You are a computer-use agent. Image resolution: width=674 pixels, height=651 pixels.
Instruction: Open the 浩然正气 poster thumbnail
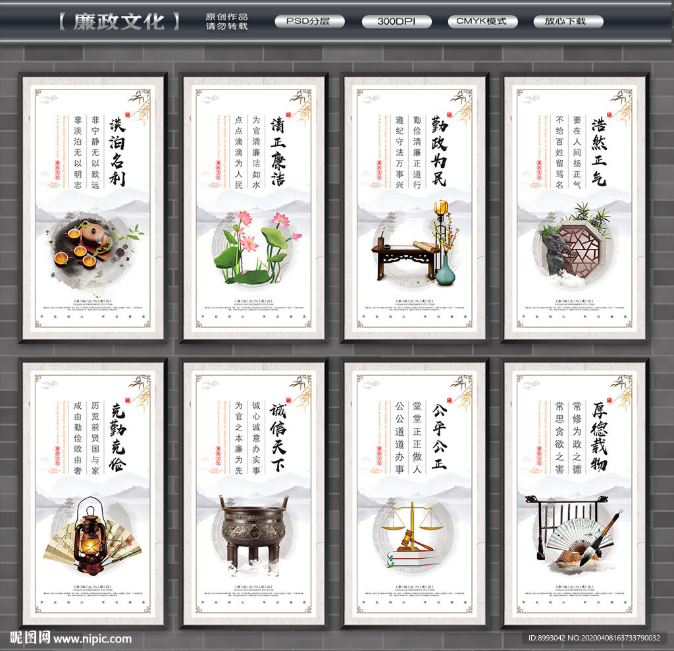click(575, 208)
